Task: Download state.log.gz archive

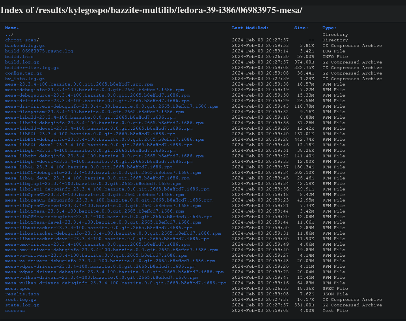Action: tap(22, 305)
